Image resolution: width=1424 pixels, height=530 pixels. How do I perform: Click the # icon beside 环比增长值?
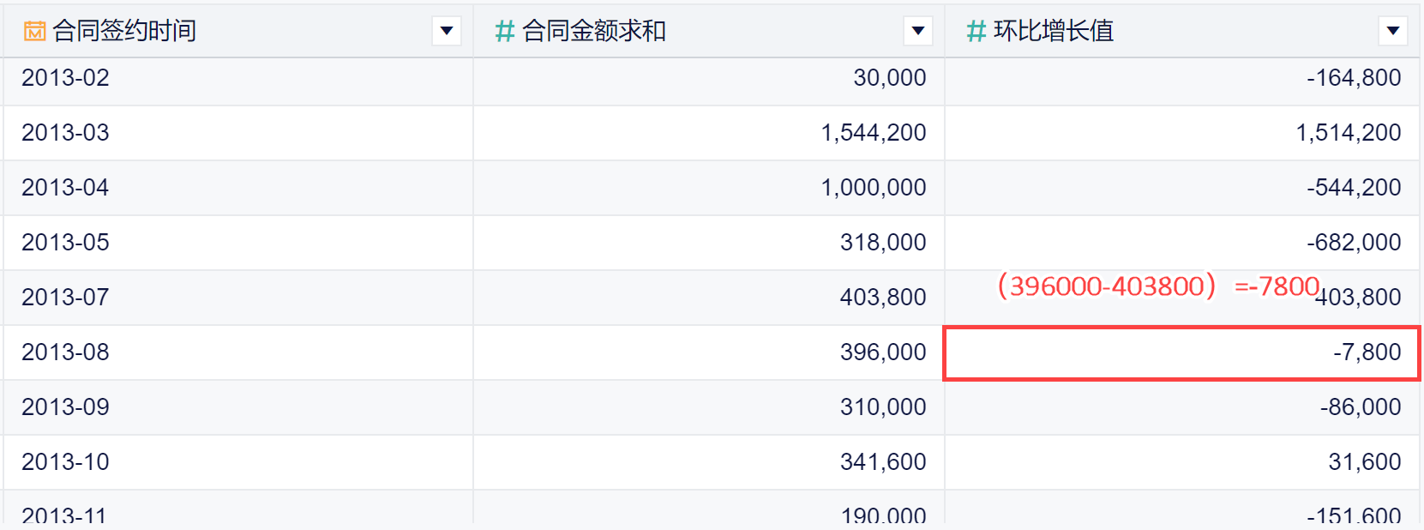tap(976, 32)
